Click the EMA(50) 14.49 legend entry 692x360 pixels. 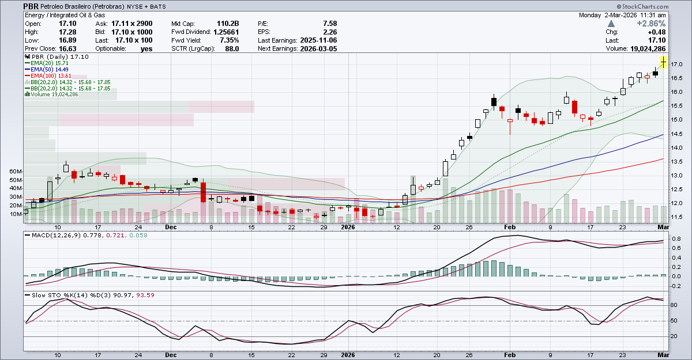50,70
